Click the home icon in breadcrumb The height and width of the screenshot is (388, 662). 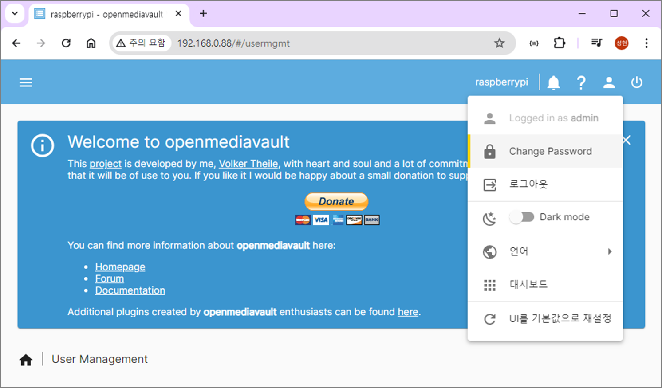click(26, 360)
